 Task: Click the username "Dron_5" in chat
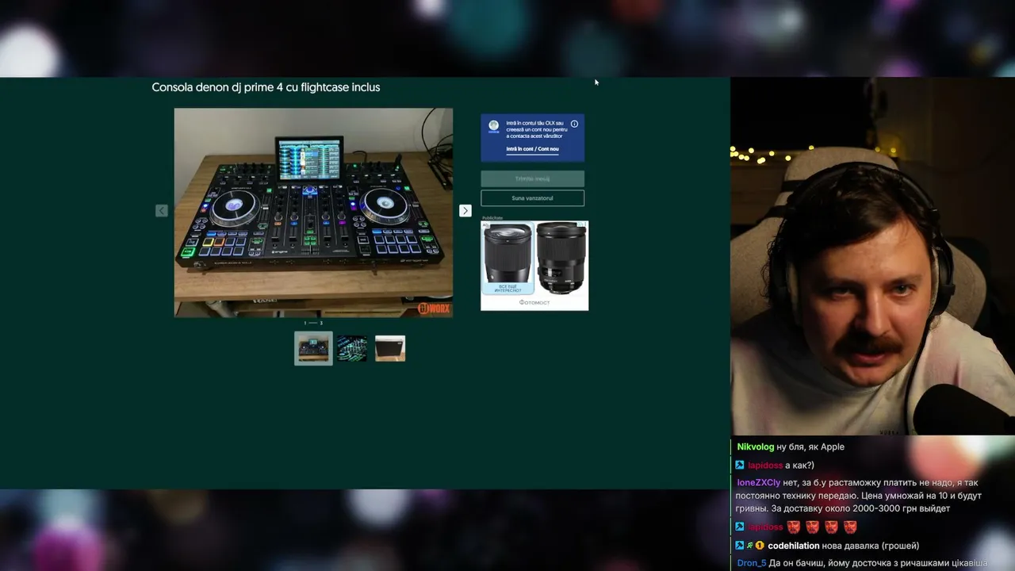click(x=752, y=563)
